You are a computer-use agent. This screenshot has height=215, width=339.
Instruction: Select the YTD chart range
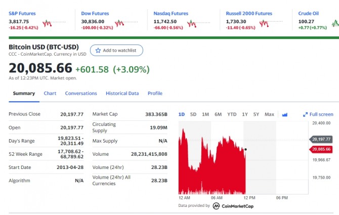232,114
